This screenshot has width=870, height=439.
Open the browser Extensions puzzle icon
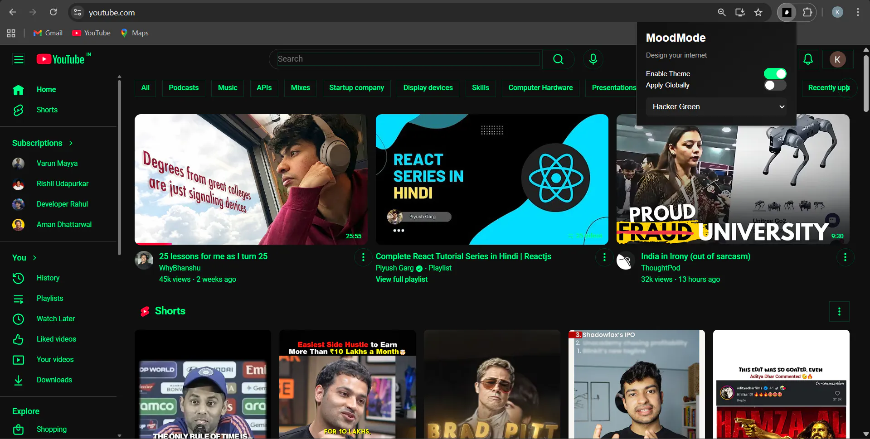807,12
